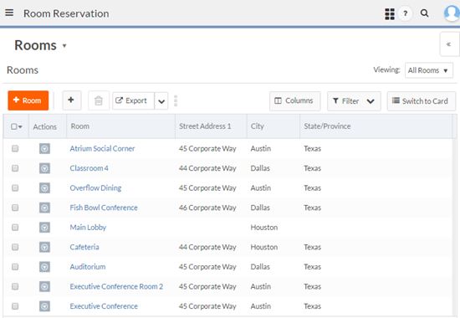This screenshot has height=318, width=460.
Task: Click the orange add Room button
Action: point(28,100)
